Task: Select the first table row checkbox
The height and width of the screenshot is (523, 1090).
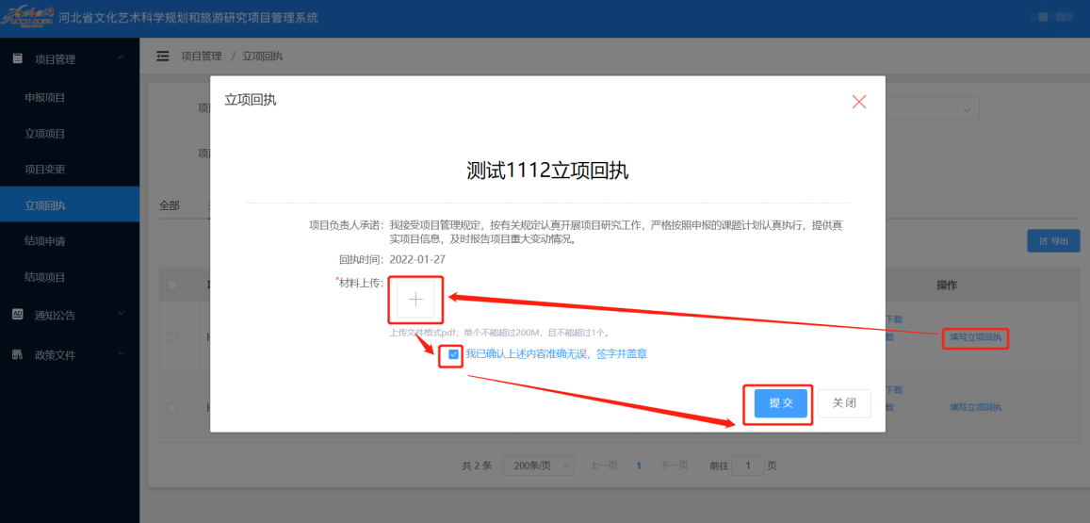Action: coord(171,337)
